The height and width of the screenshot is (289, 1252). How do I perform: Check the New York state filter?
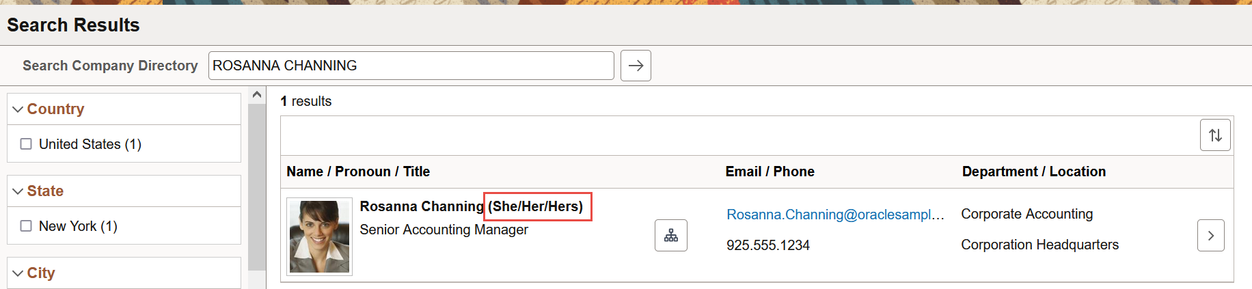(x=26, y=226)
